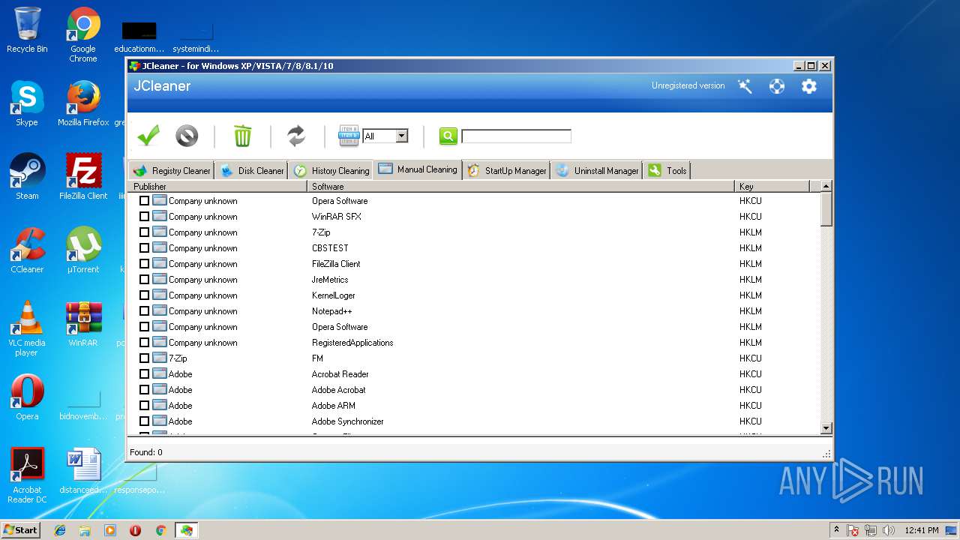Screen dimensions: 960x540
Task: Open Steam desktop shortcut
Action: pos(27,178)
